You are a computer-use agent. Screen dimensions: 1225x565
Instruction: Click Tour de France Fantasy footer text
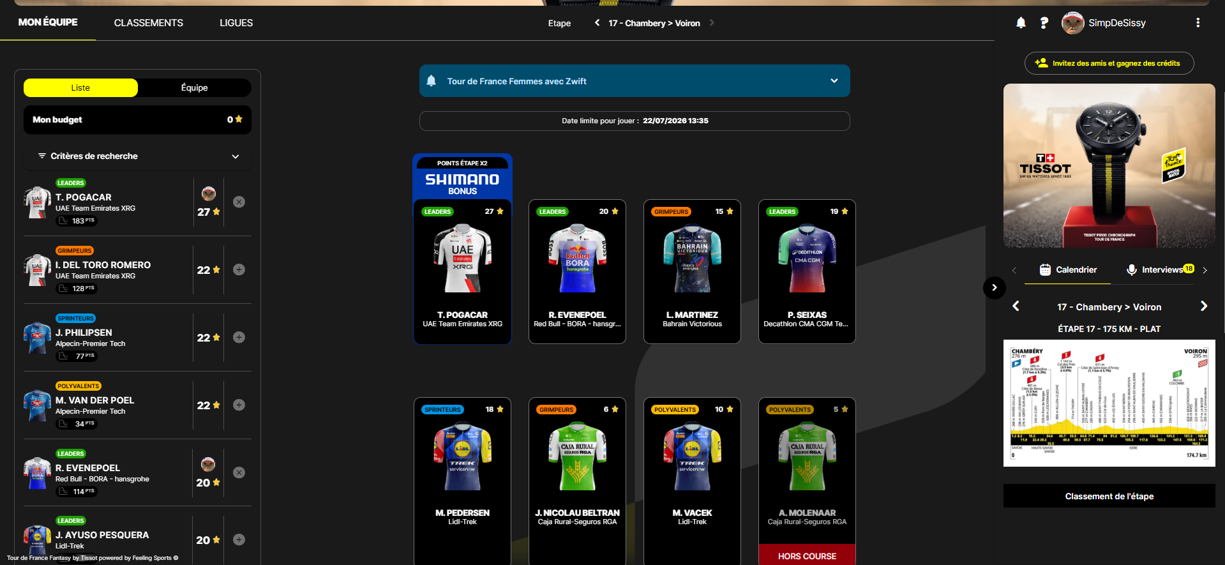93,558
